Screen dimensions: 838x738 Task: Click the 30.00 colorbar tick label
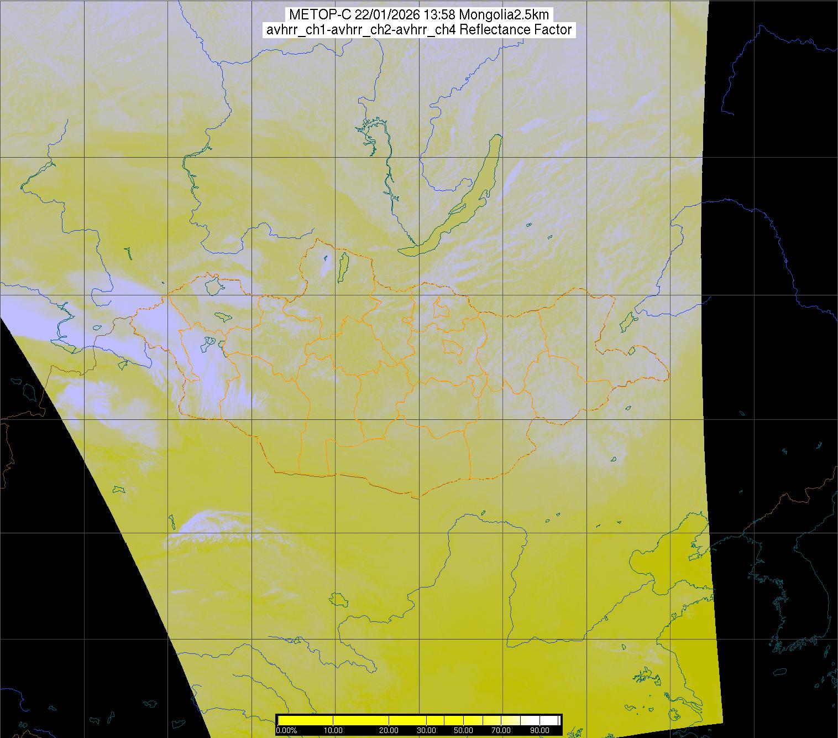(x=427, y=731)
